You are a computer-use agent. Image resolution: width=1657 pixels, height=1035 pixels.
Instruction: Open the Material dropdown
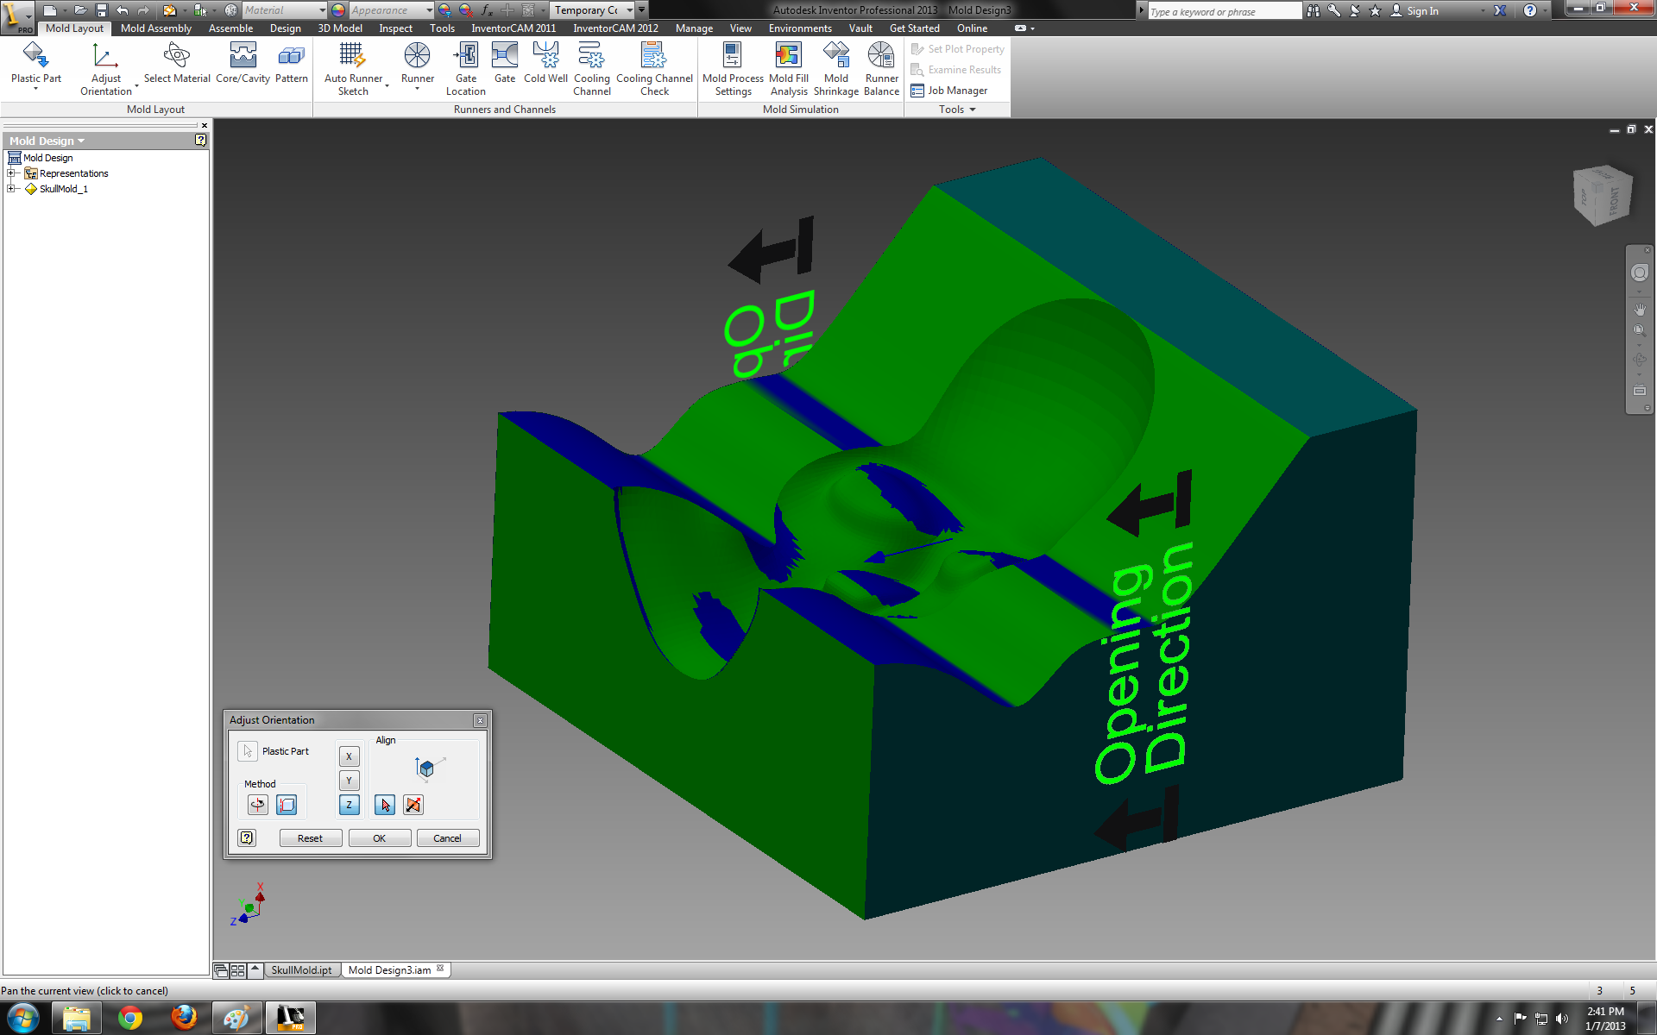coord(323,10)
